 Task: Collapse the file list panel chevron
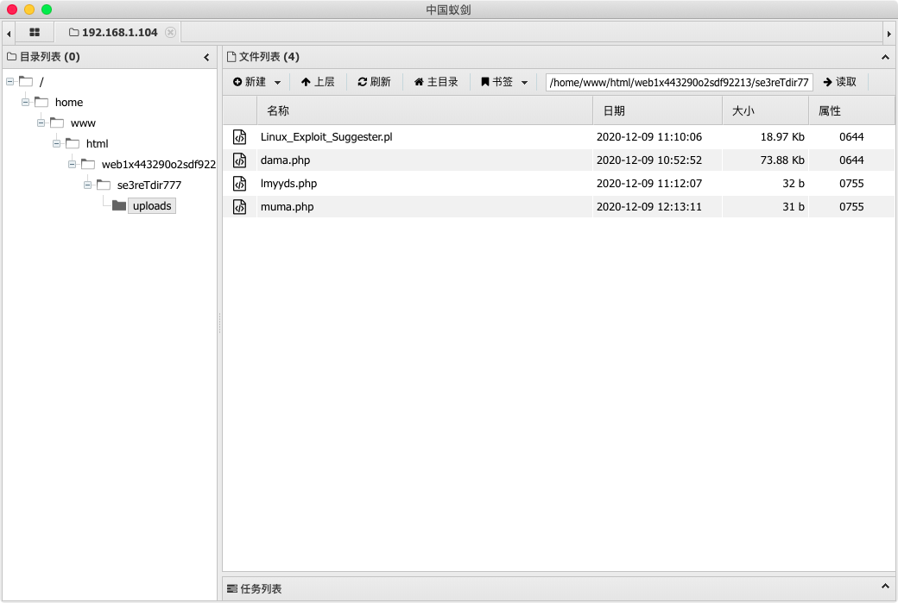[885, 58]
